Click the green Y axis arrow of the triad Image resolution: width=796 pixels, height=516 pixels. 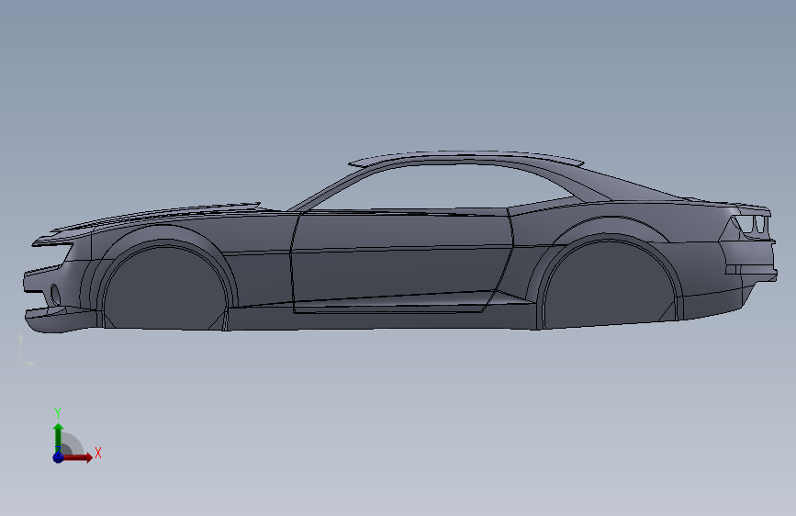point(58,438)
